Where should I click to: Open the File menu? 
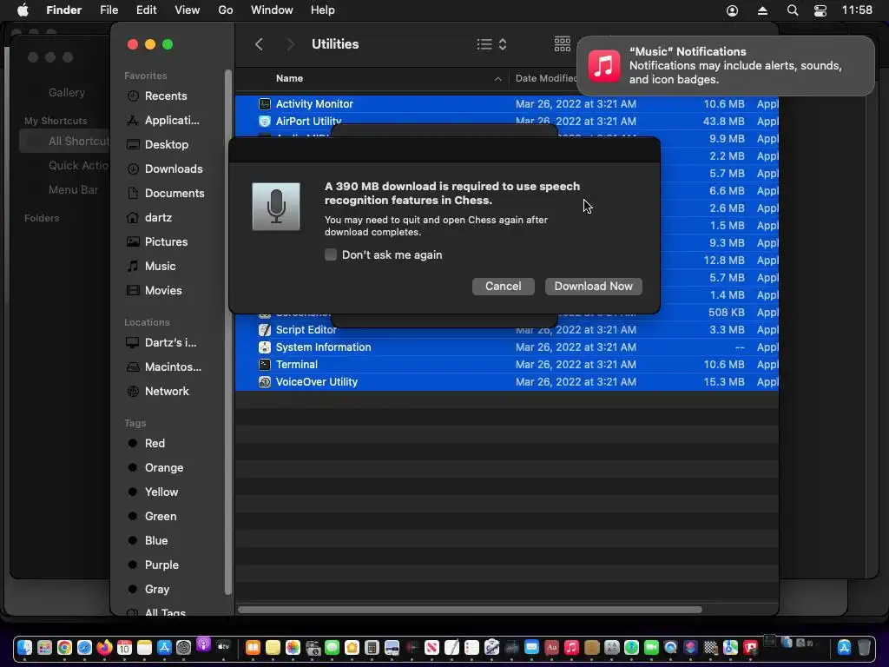pos(109,10)
